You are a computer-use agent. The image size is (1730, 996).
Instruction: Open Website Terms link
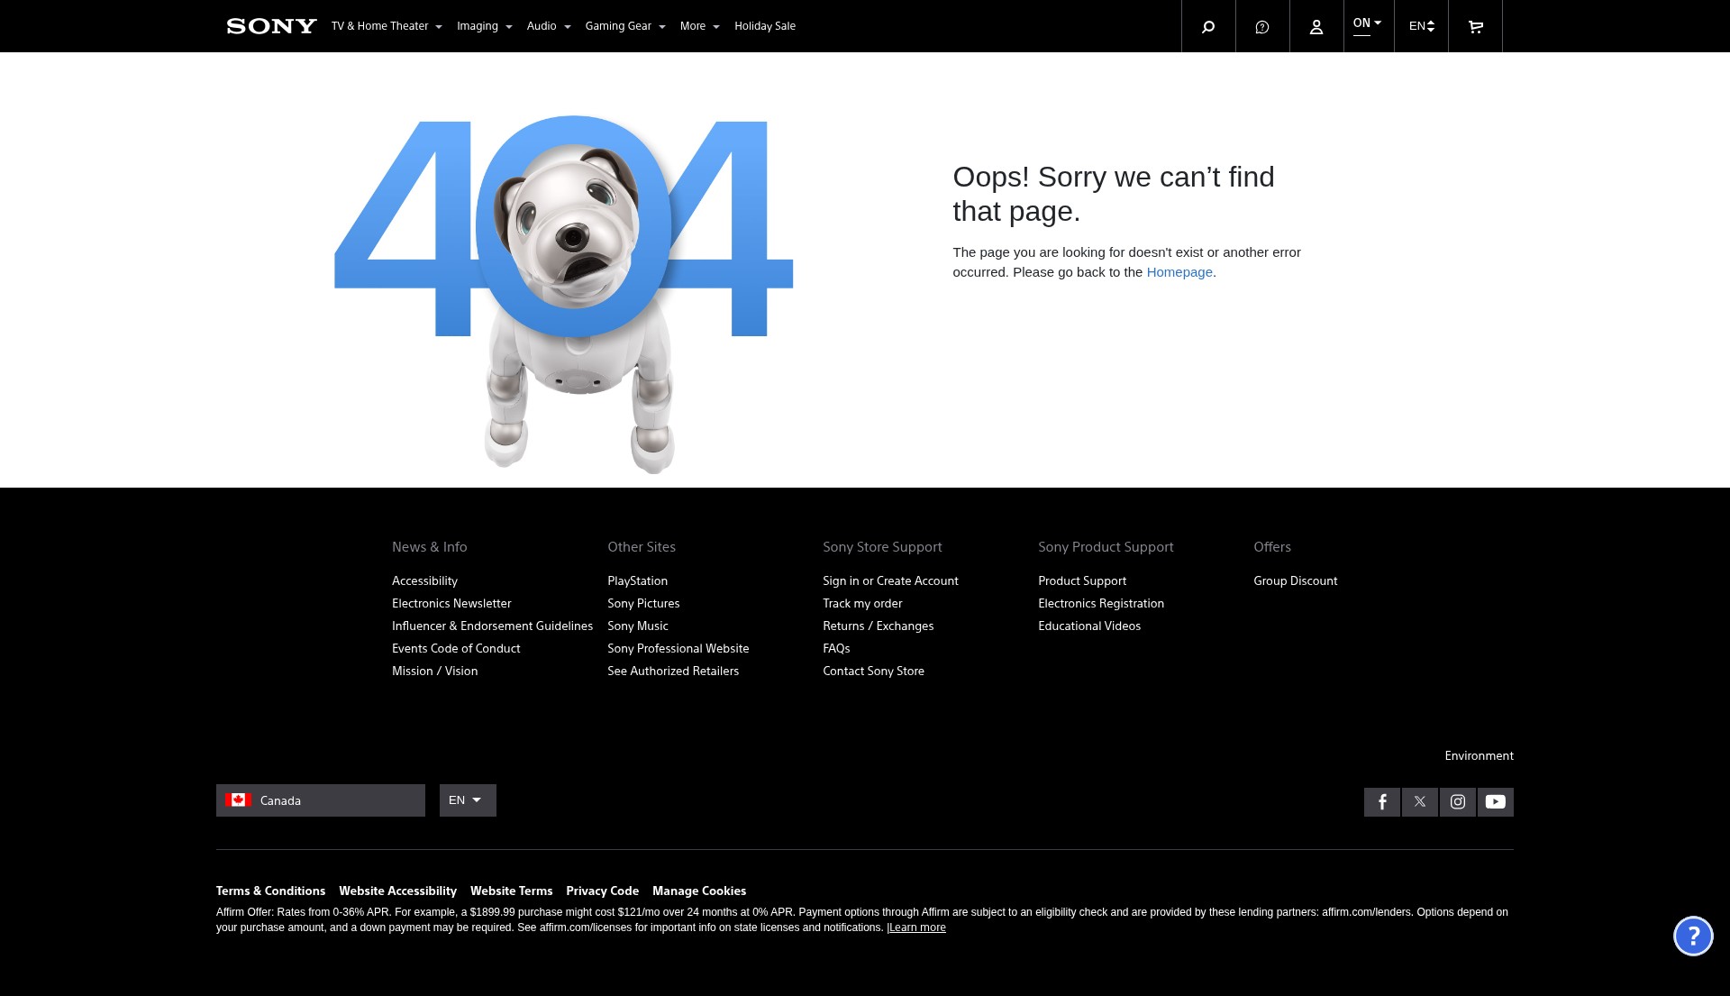[x=511, y=891]
